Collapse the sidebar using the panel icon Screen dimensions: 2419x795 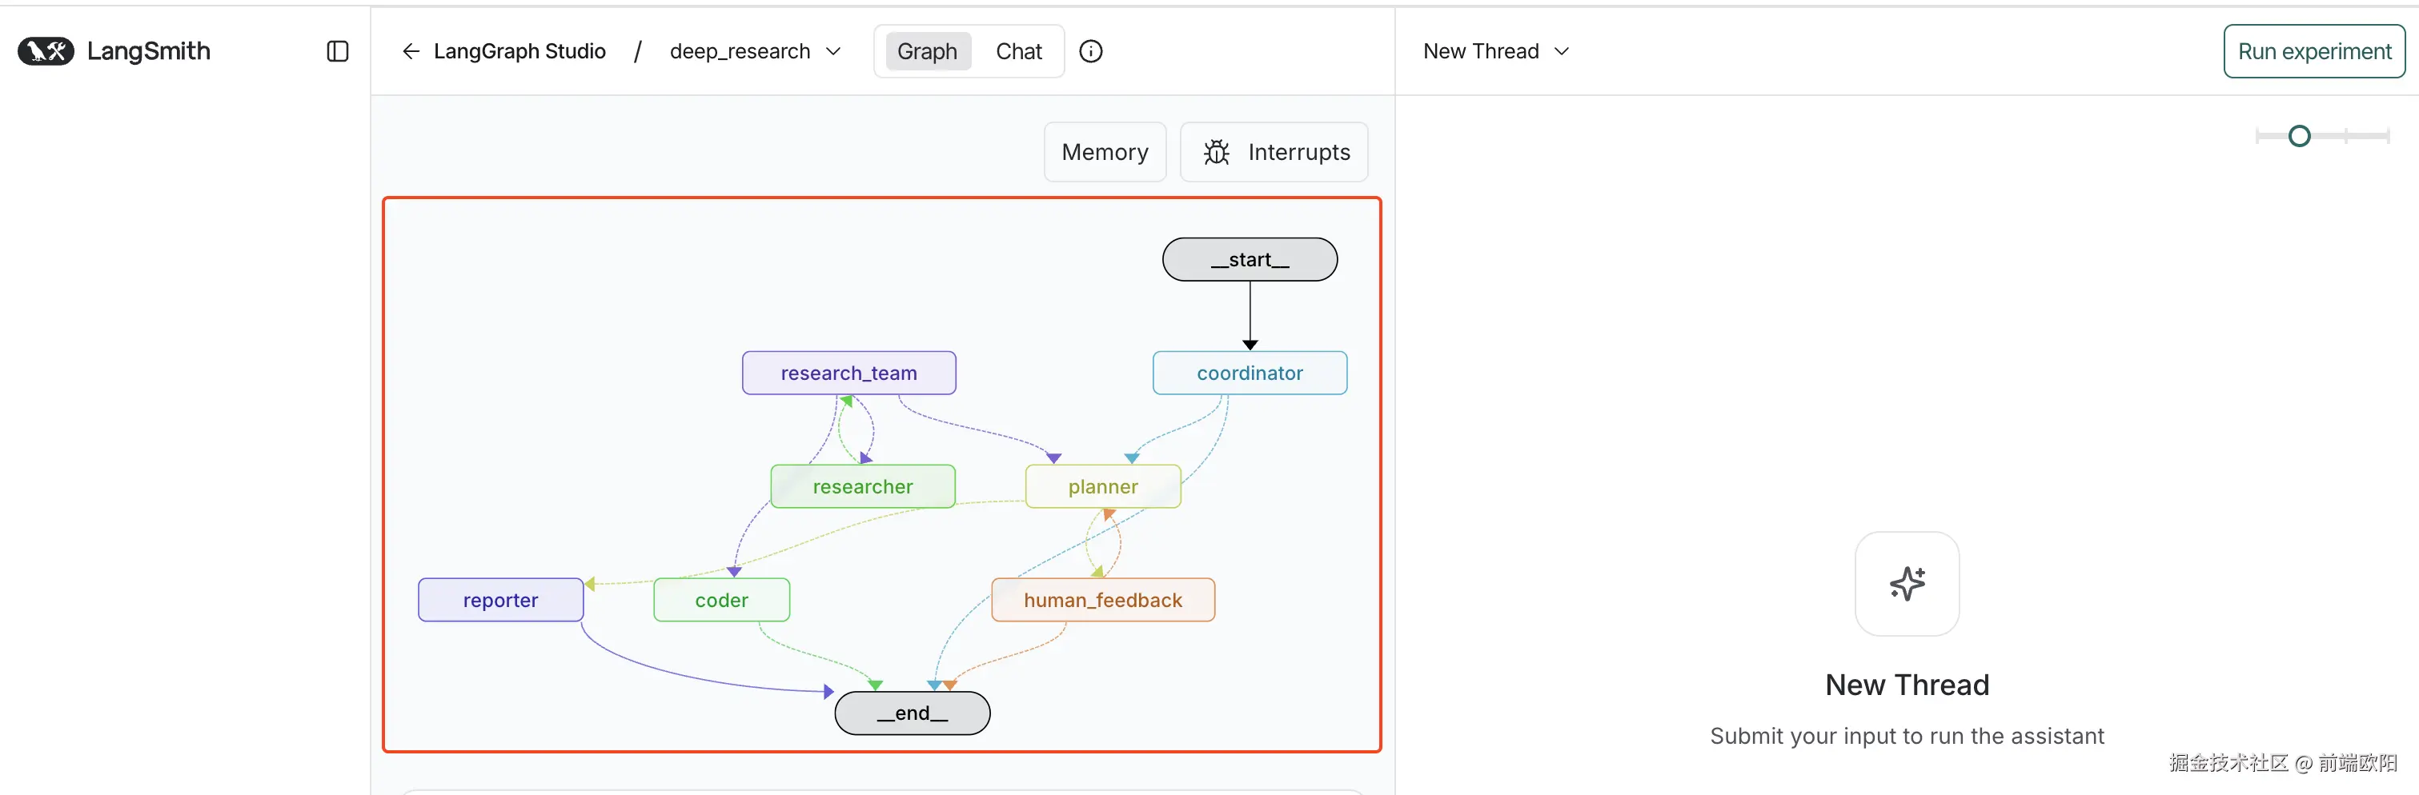[337, 52]
